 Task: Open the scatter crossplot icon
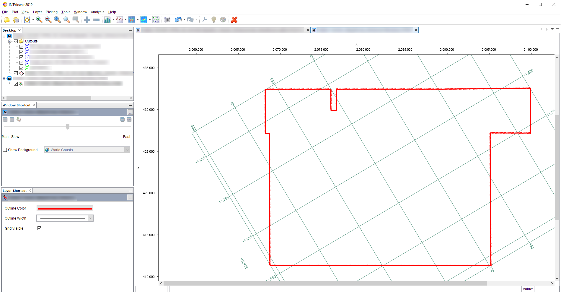pyautogui.click(x=156, y=20)
